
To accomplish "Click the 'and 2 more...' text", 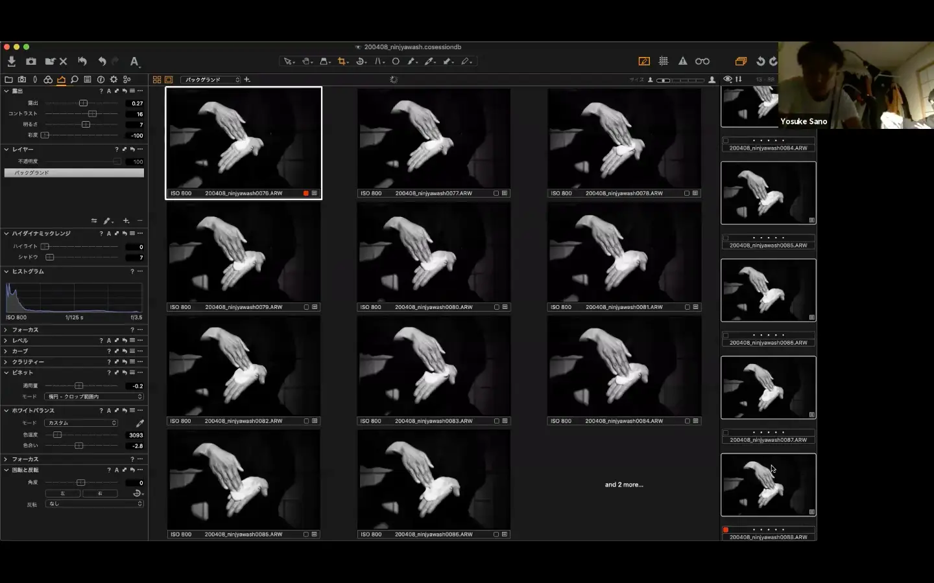I will click(x=624, y=485).
